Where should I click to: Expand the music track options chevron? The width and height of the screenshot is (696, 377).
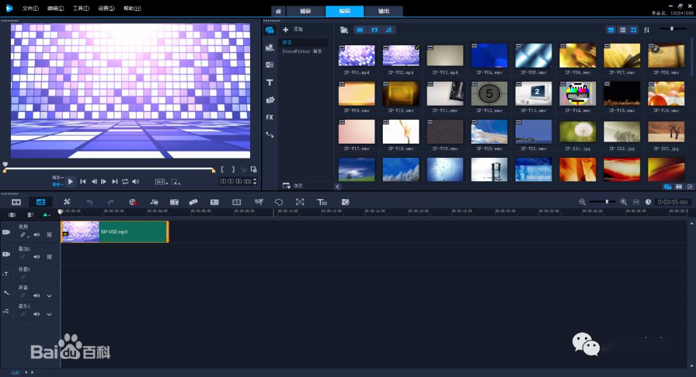[x=49, y=314]
